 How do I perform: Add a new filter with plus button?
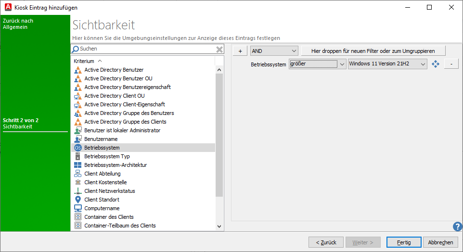coord(240,50)
